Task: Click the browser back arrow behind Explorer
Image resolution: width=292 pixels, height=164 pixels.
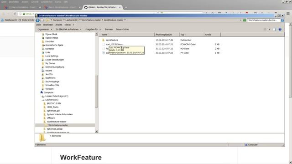Action: click(15, 14)
